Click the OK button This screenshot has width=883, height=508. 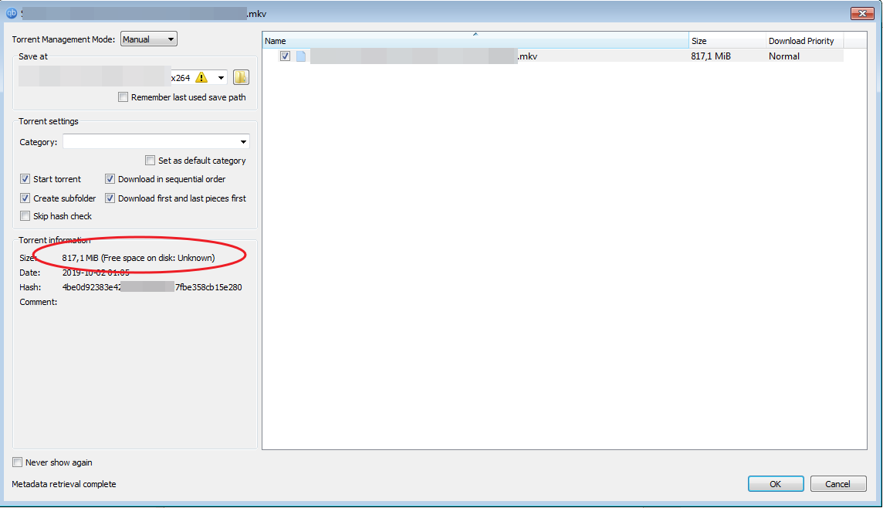[775, 483]
